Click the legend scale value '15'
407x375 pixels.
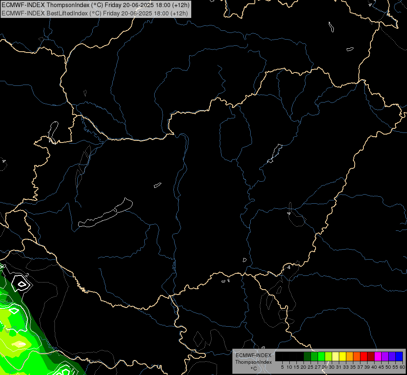point(296,367)
